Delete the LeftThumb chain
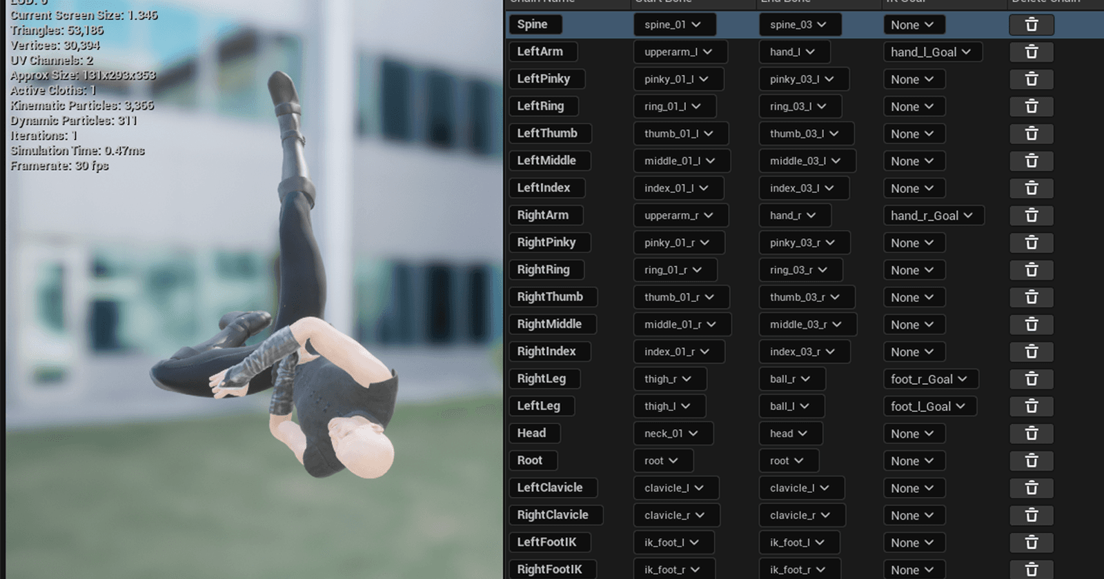The image size is (1104, 579). tap(1032, 134)
